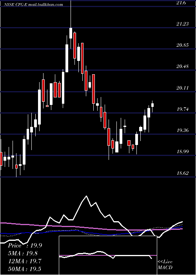Select the 20.11 price axis label
Viewport: 196px width, 275px height.
coord(183,88)
